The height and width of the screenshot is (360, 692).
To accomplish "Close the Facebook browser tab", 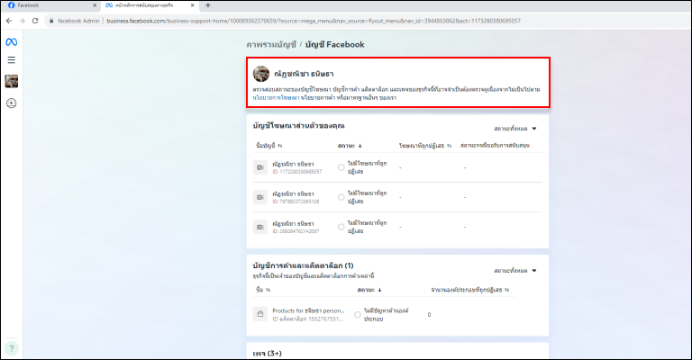I will 95,5.
